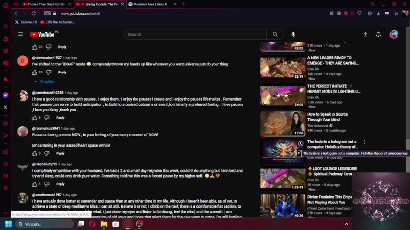
Task: Toggle the red ad blocker shield
Action: tap(346, 13)
